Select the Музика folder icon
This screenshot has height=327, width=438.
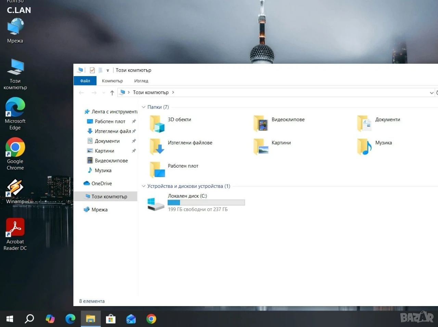364,147
